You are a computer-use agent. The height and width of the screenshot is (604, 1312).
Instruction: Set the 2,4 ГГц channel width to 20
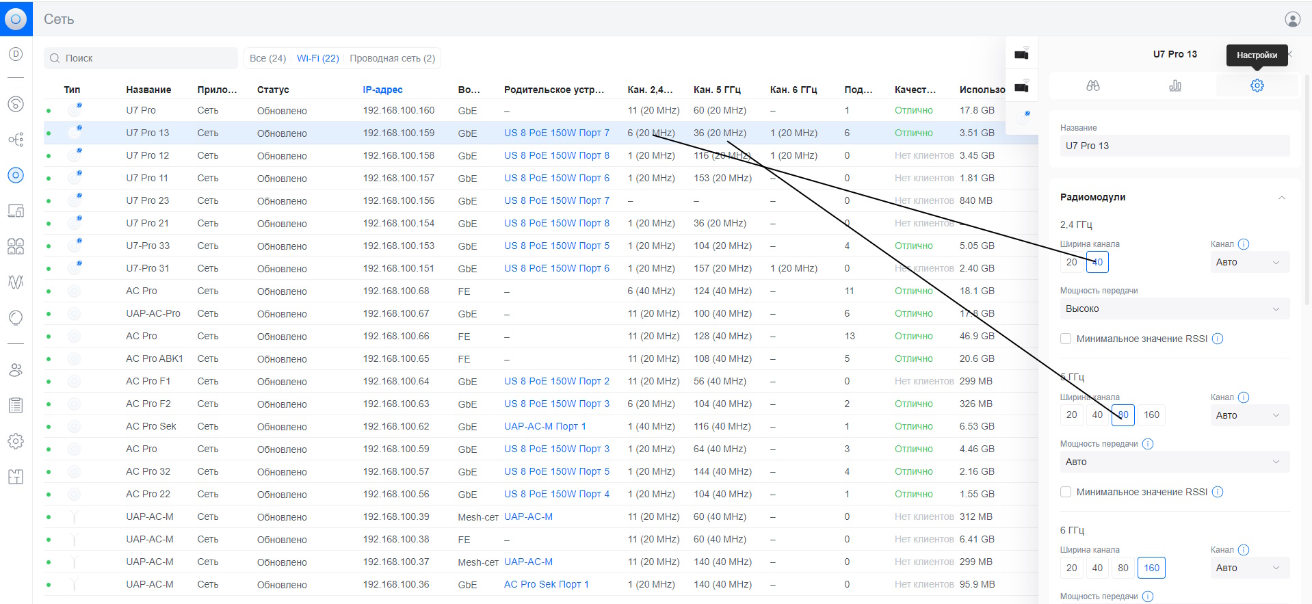click(x=1072, y=262)
